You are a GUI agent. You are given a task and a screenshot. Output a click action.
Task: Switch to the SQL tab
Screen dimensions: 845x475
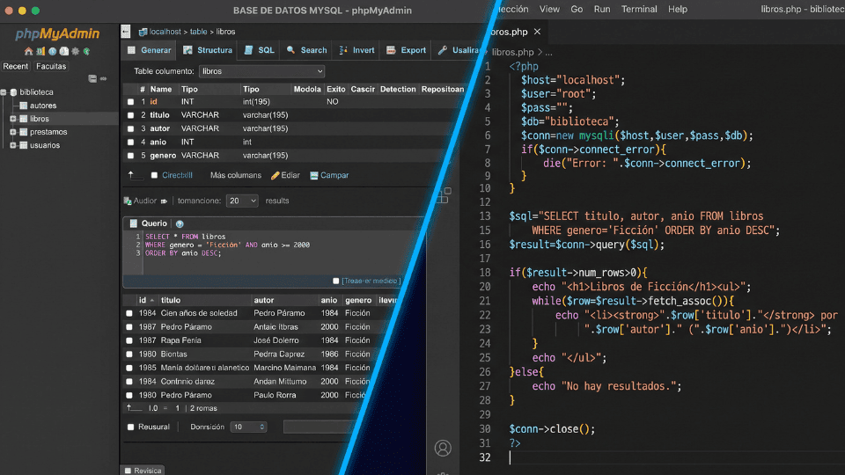pyautogui.click(x=260, y=50)
